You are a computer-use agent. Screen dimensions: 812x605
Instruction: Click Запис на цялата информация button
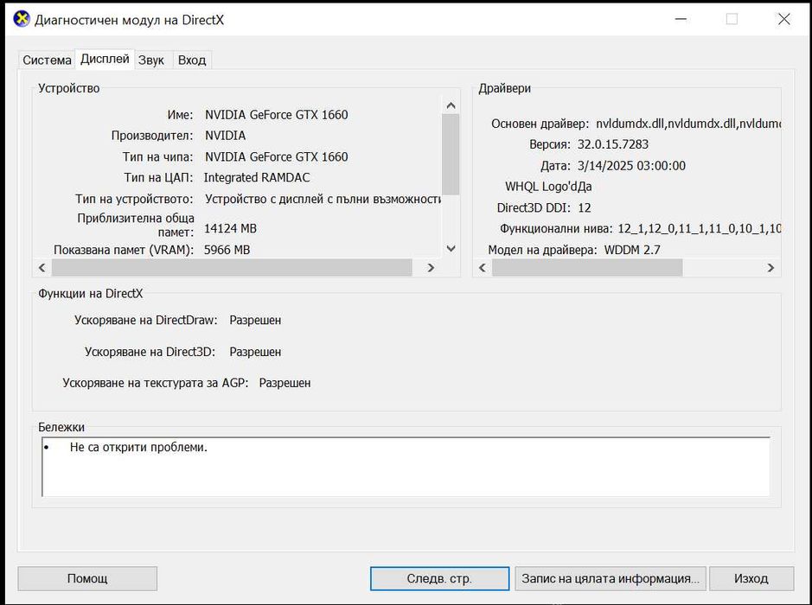610,578
